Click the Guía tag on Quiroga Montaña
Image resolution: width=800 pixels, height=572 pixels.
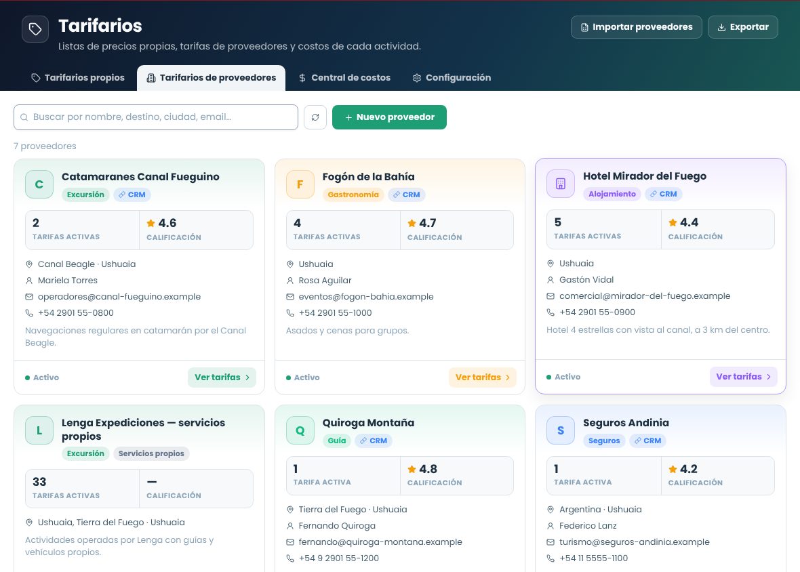[337, 441]
